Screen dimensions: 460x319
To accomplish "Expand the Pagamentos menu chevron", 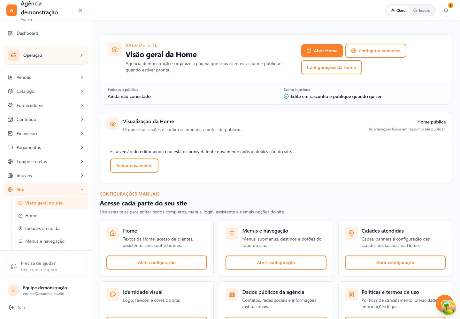I will tap(82, 147).
